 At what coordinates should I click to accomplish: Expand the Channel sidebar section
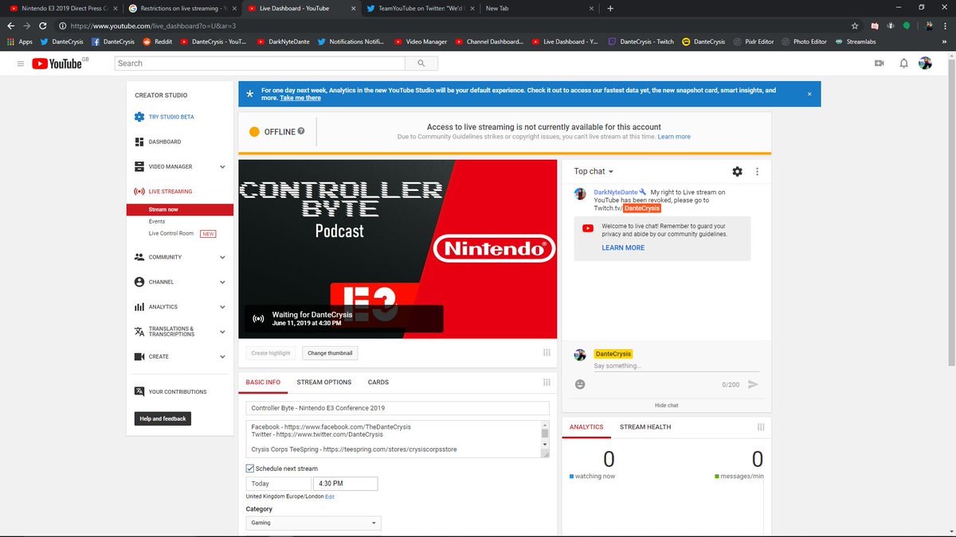(222, 282)
